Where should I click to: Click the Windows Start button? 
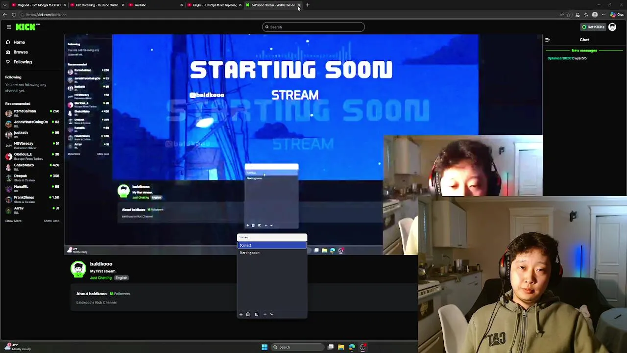coord(265,347)
